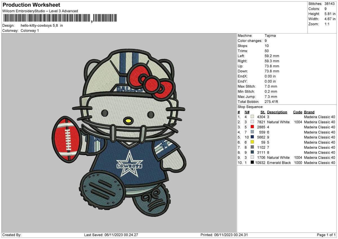Select the Up measurement label
This screenshot has height=239, width=338.
click(x=241, y=66)
